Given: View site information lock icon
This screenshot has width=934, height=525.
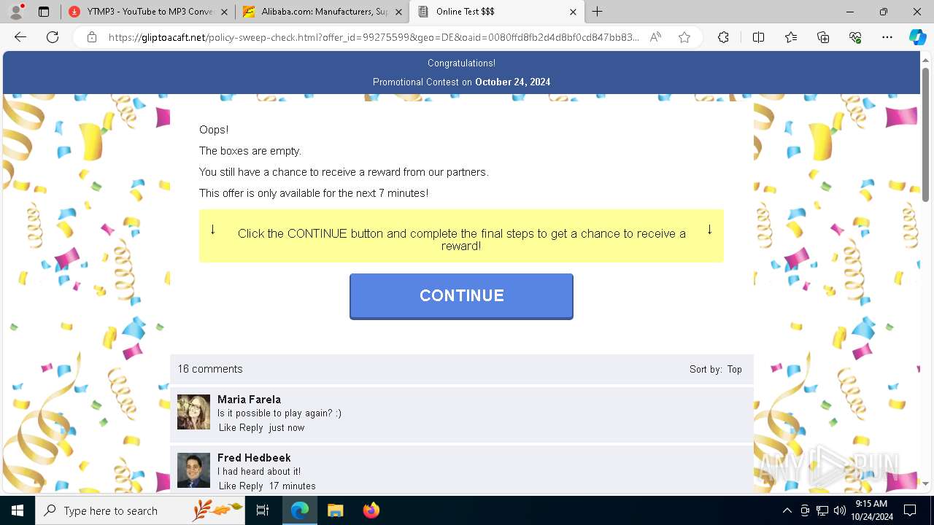Looking at the screenshot, I should click(92, 37).
